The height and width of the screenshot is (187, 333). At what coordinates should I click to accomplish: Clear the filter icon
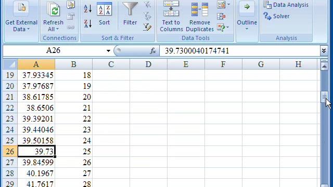coord(147,5)
